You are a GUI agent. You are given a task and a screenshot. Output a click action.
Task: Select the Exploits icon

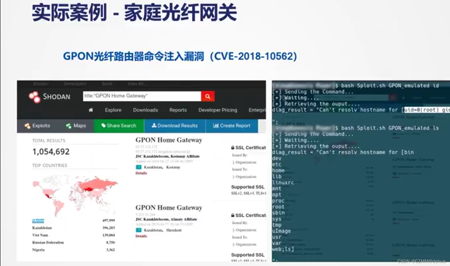[x=27, y=126]
